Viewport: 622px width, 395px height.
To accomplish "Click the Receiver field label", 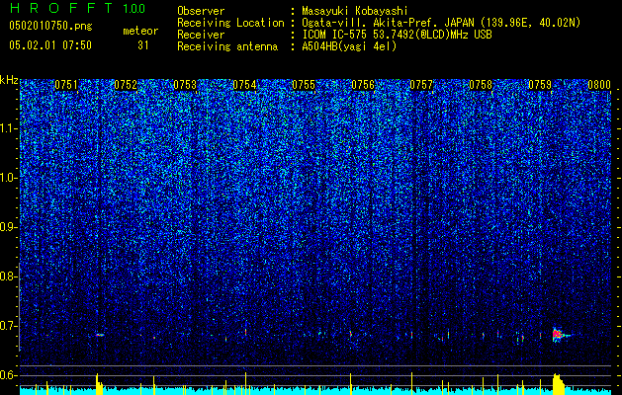I will coord(201,35).
